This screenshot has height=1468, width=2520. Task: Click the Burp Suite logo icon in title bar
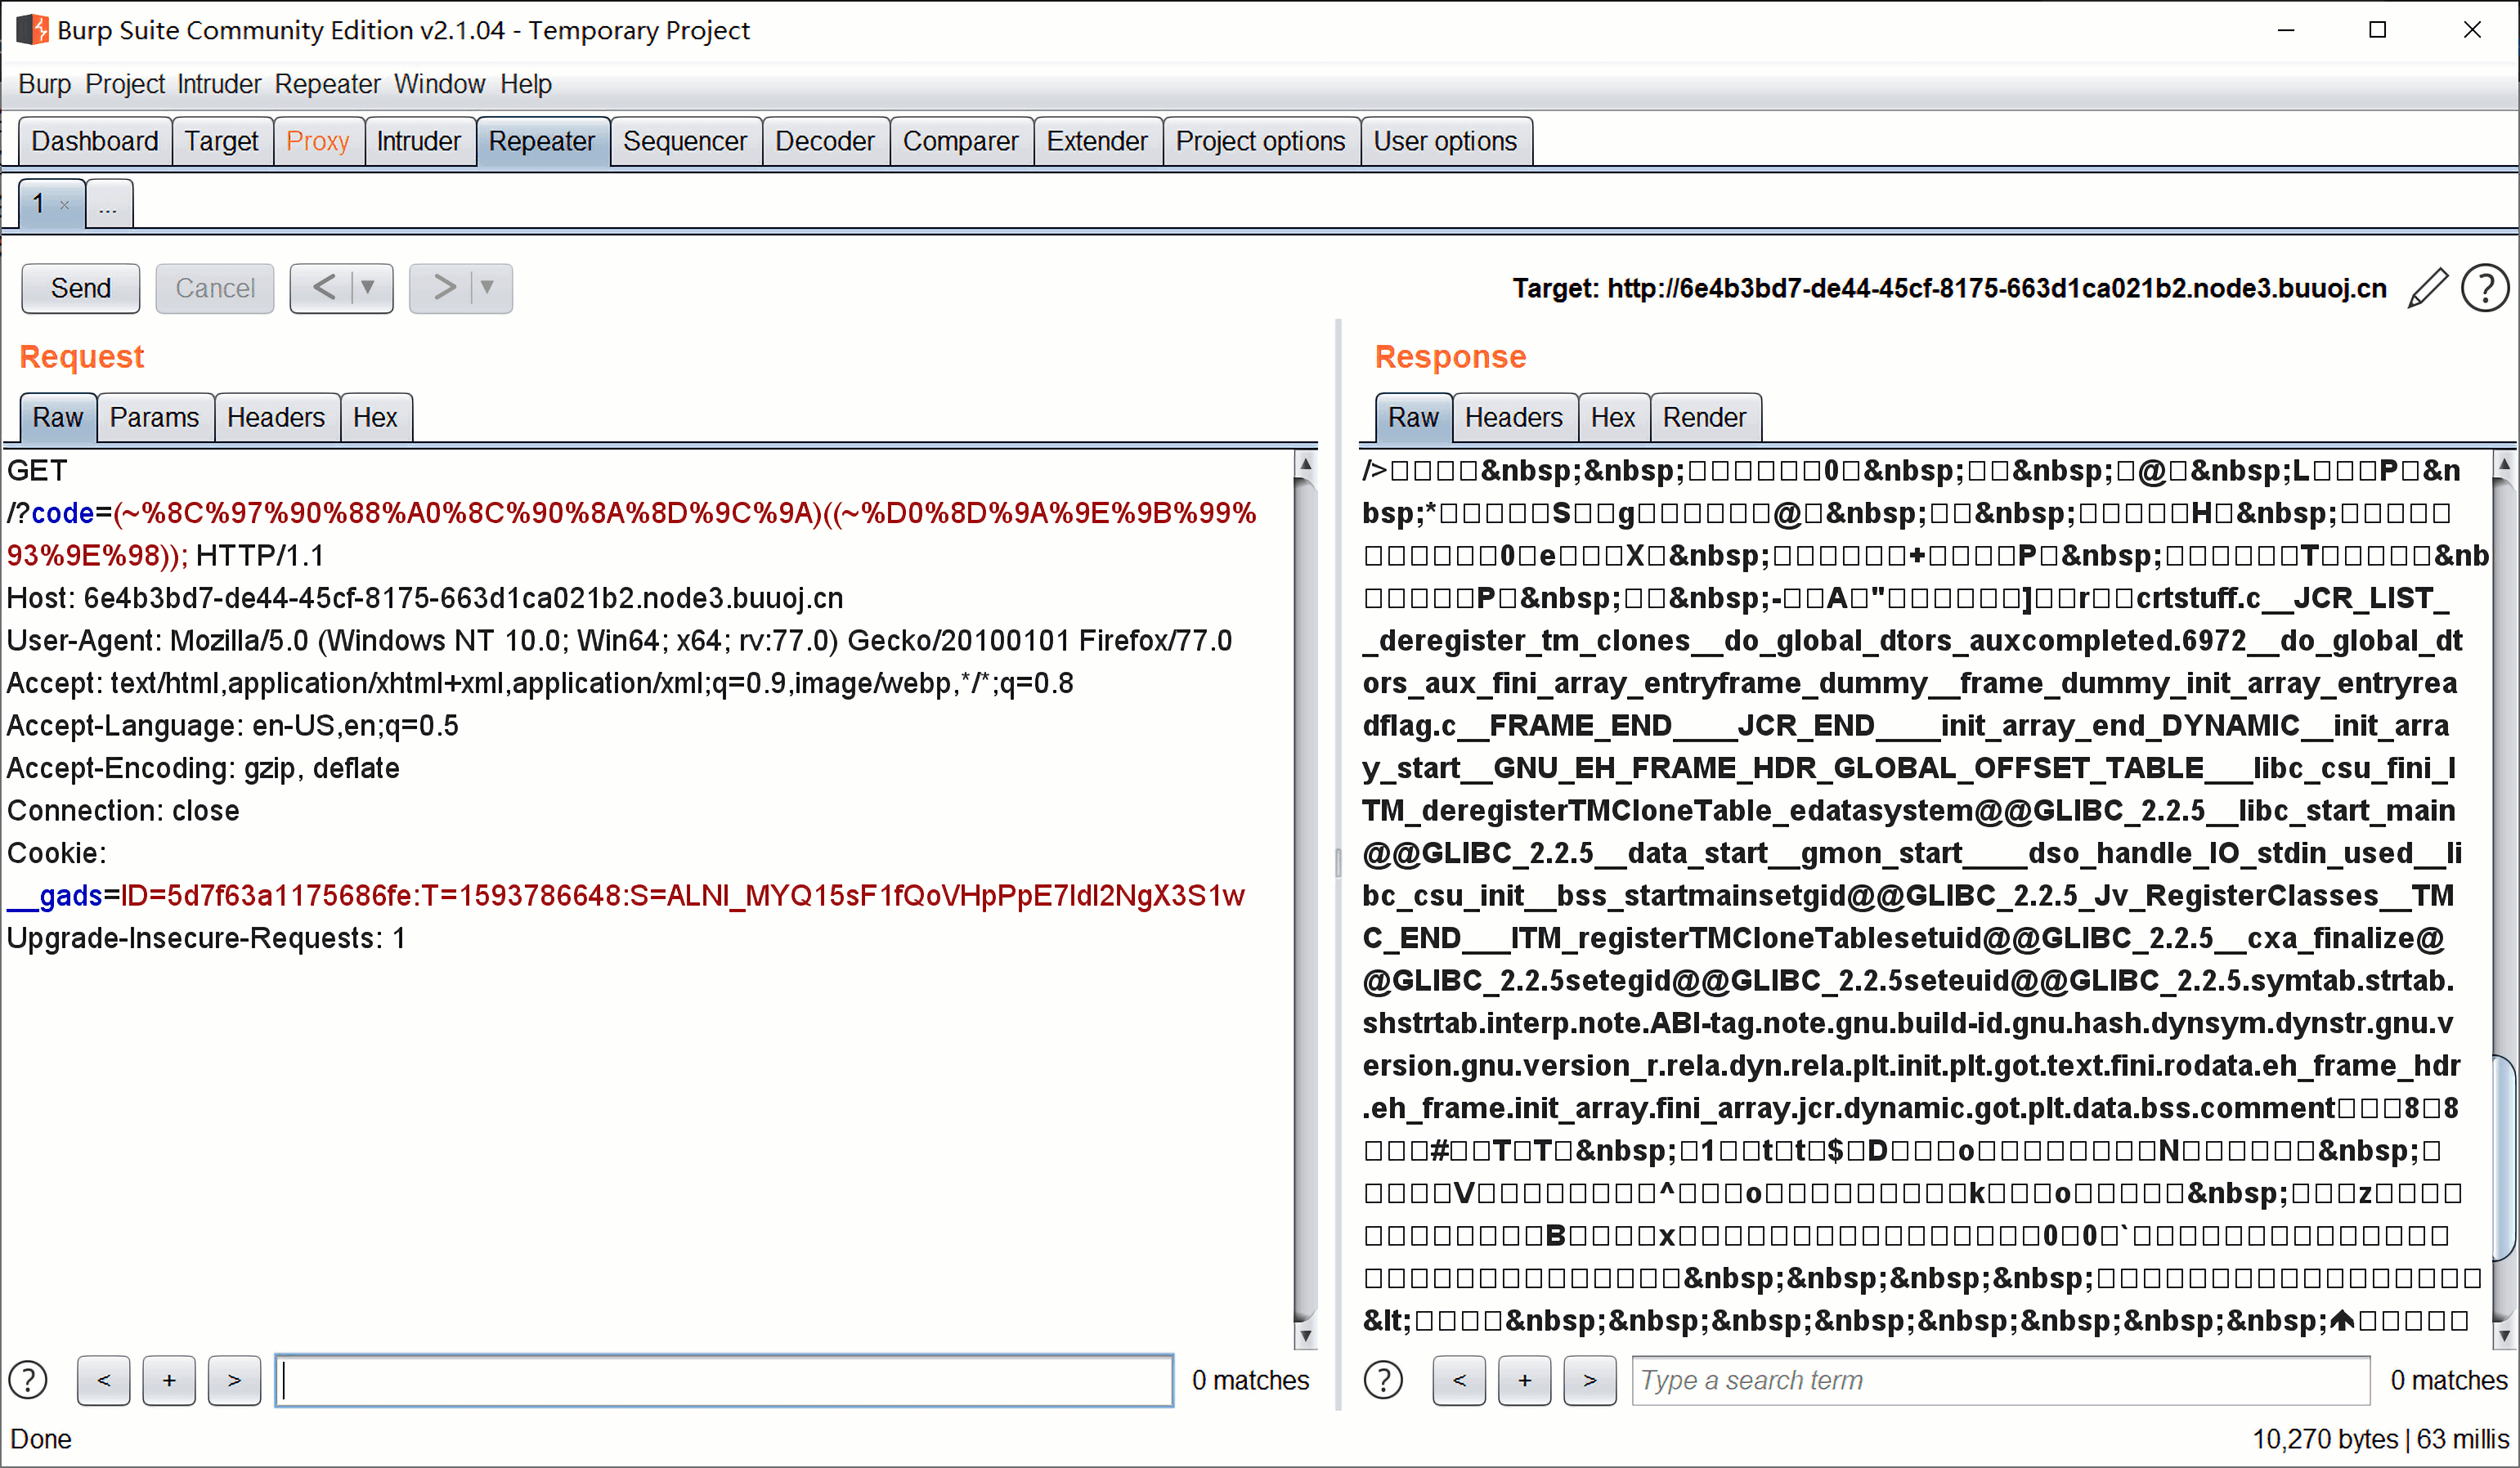click(32, 30)
